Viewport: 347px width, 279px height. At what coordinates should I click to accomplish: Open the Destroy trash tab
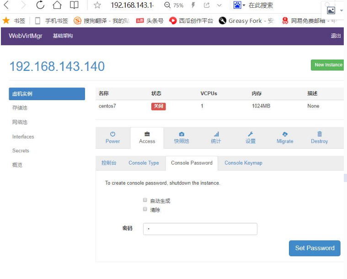[319, 138]
